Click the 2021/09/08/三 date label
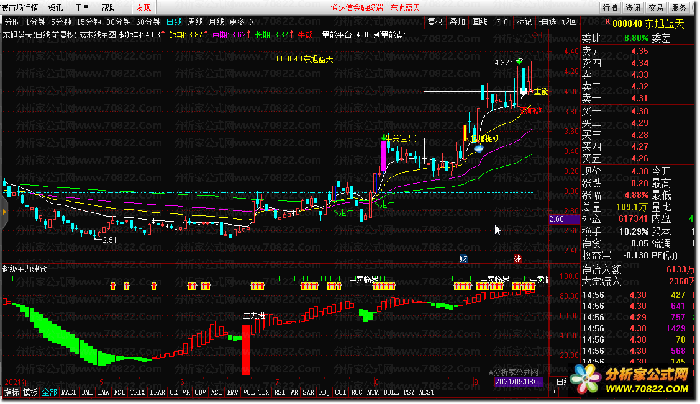 point(519,382)
